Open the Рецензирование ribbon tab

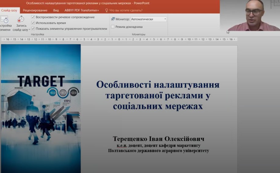coord(35,10)
